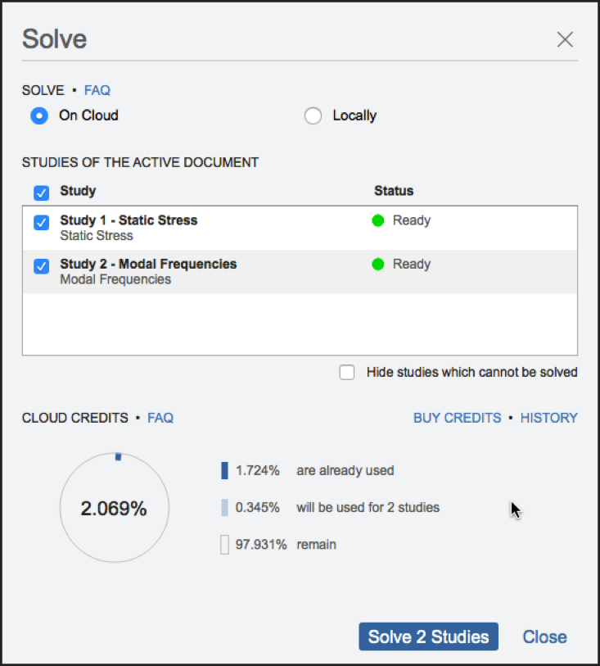This screenshot has height=666, width=600.
Task: Choose the Locally solve option
Action: click(313, 116)
